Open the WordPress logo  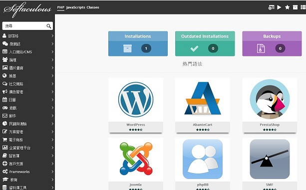[136, 99]
